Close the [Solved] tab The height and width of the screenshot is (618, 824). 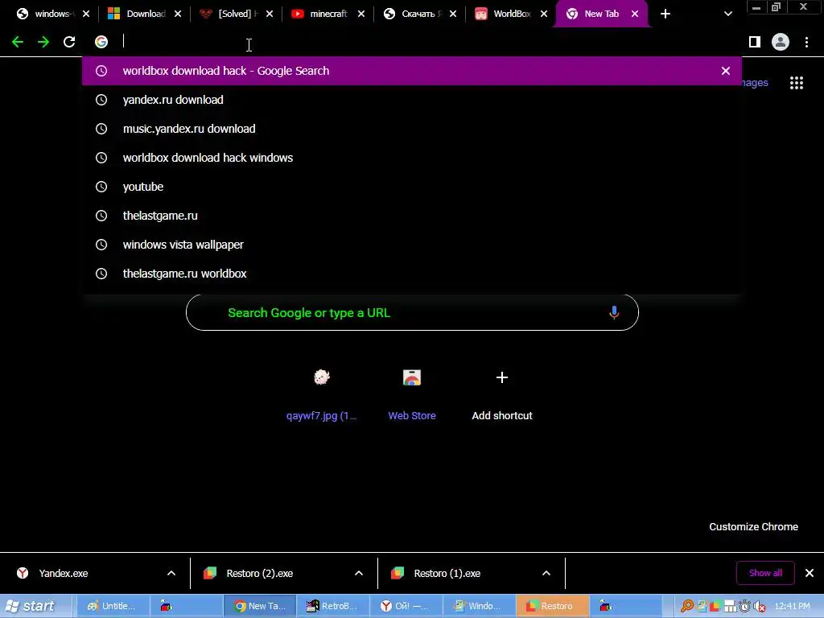coord(270,14)
